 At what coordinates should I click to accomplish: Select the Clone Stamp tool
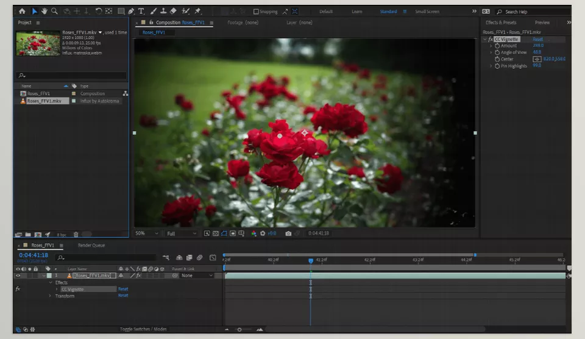coord(163,11)
